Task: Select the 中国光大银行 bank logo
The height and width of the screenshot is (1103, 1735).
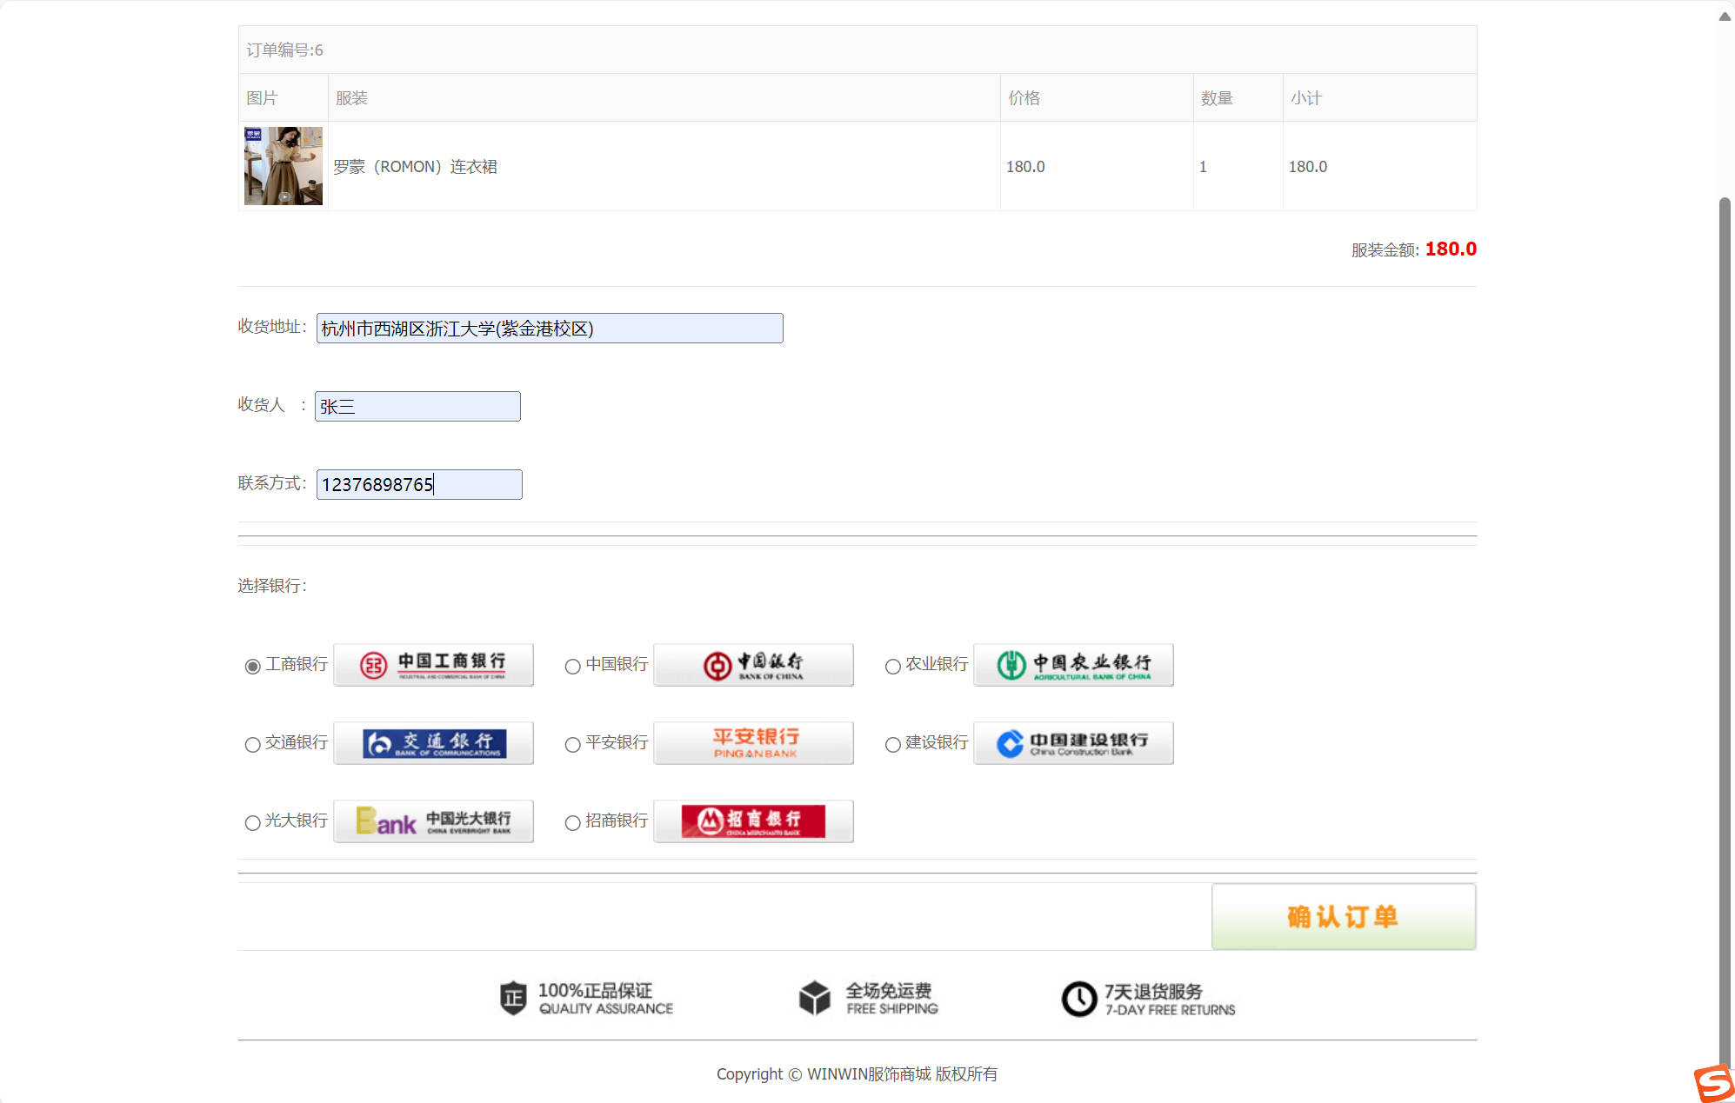Action: pos(433,821)
